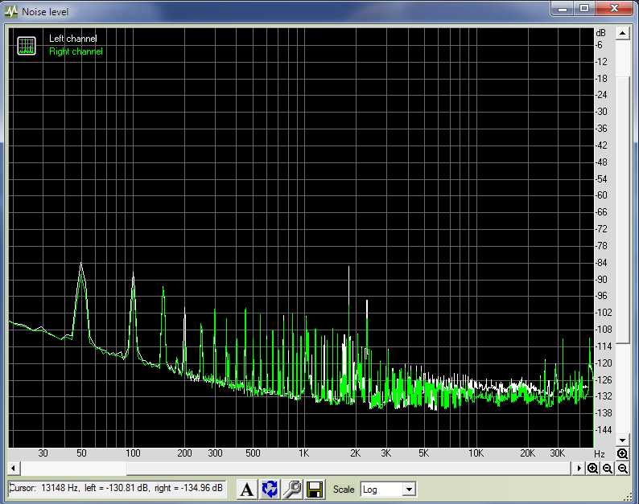Zoom out horizontally with the minus magnifier
This screenshot has height=504, width=639.
point(608,468)
